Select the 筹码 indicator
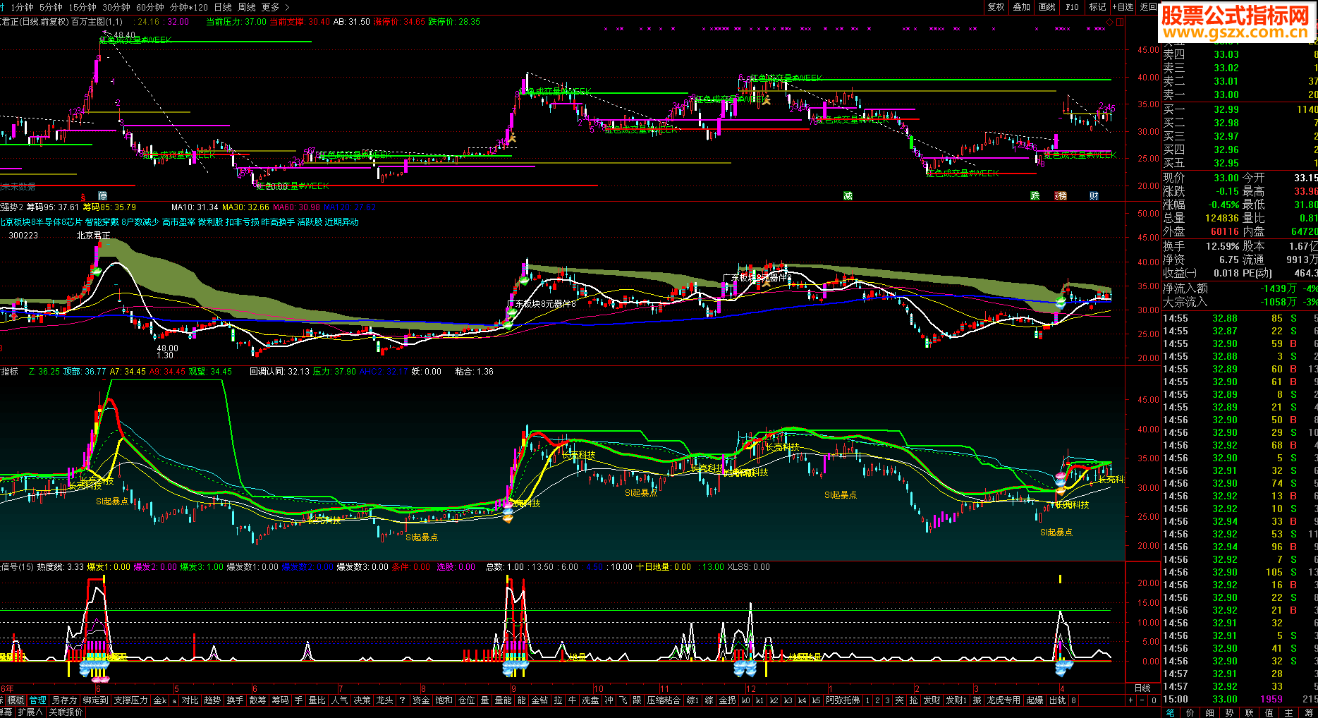Screen dimensions: 1318x718 click(x=280, y=700)
